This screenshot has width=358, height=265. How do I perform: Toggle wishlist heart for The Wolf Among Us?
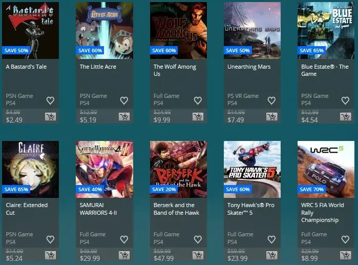coord(198,100)
